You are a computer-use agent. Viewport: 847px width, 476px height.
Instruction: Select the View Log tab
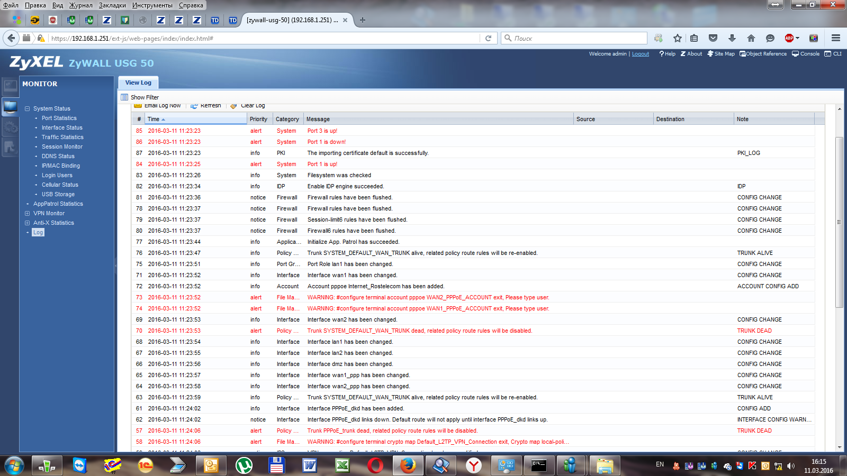[138, 83]
